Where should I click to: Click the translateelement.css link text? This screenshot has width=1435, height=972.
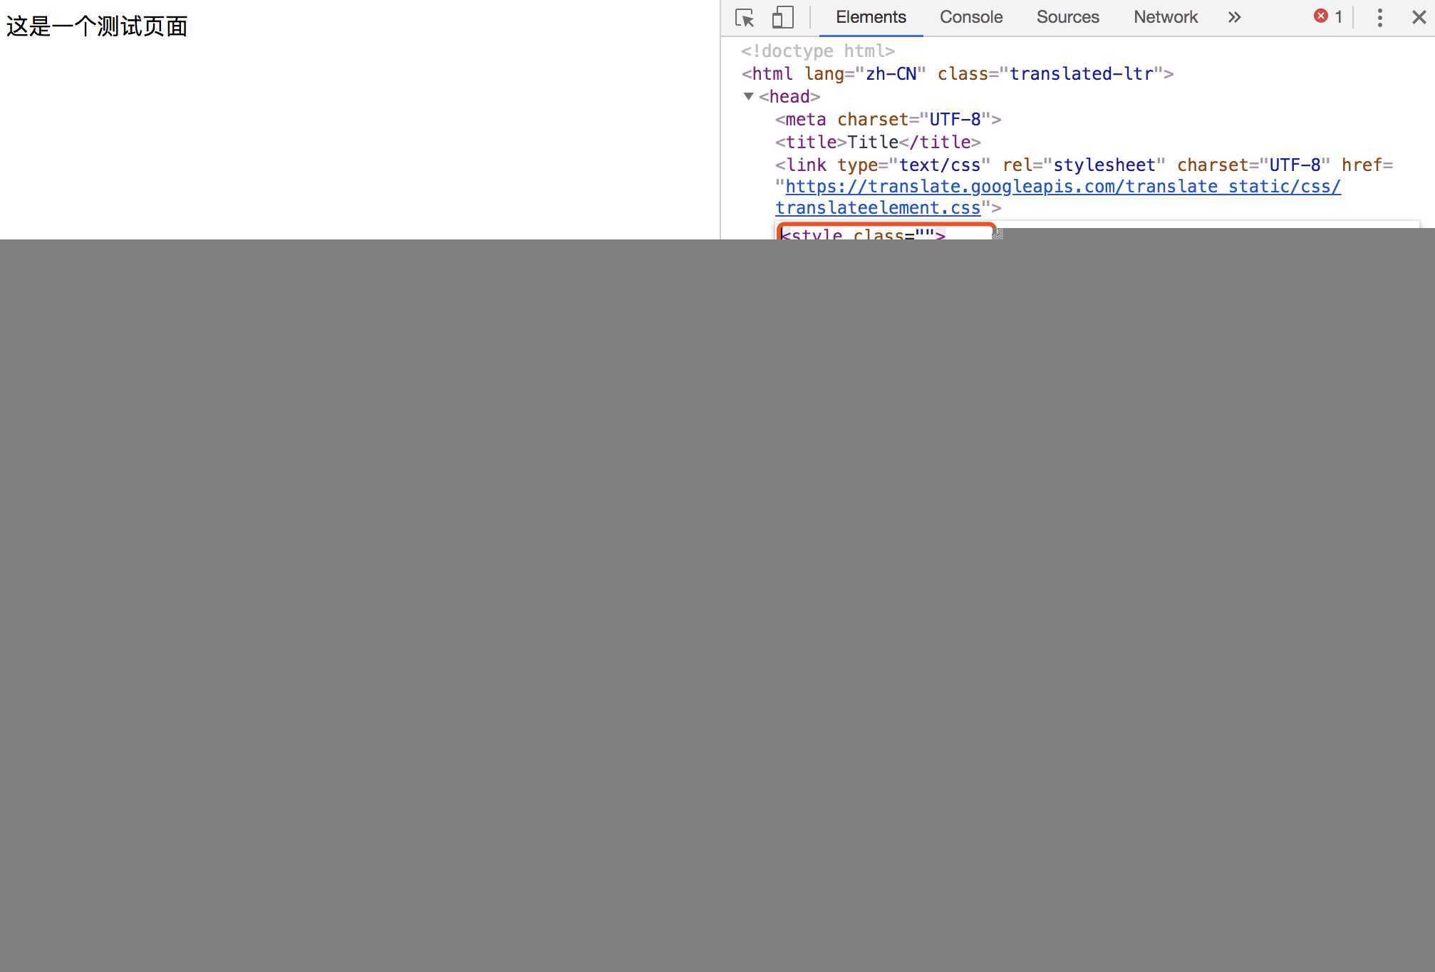878,208
